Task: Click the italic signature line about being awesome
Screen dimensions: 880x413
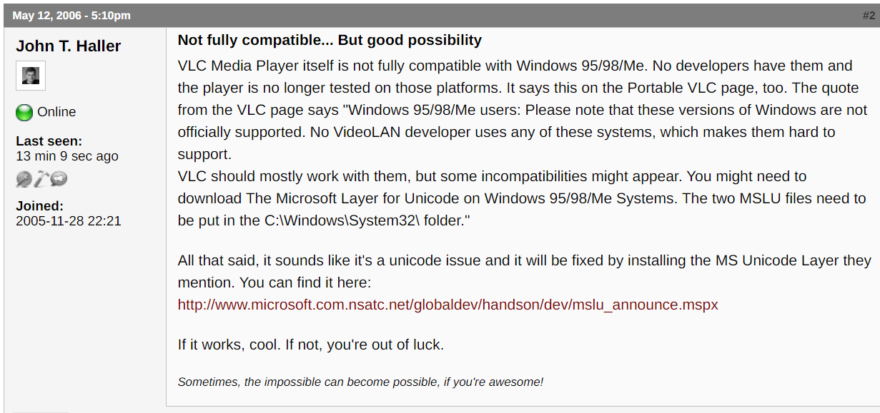Action: 360,382
